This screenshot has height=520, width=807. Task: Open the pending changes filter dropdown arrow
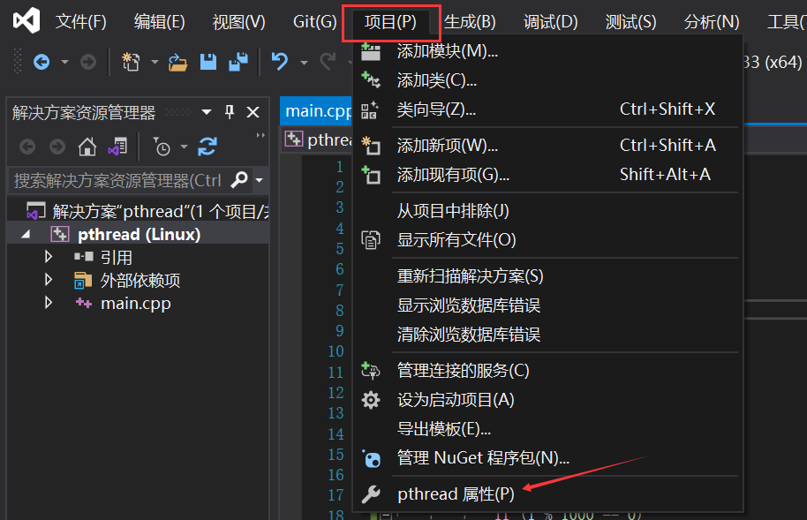(185, 147)
